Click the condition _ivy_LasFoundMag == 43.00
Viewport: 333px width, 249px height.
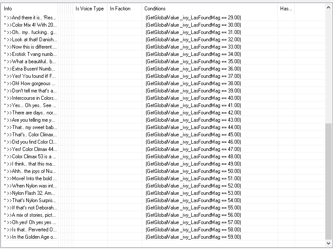[x=193, y=120]
